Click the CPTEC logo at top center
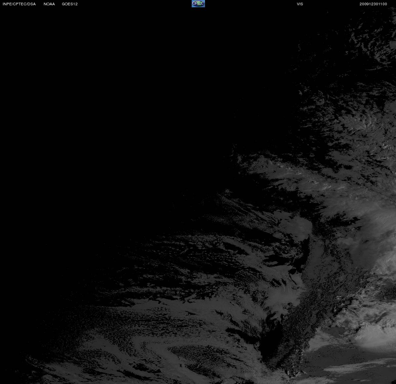The image size is (396, 384). coord(198,4)
